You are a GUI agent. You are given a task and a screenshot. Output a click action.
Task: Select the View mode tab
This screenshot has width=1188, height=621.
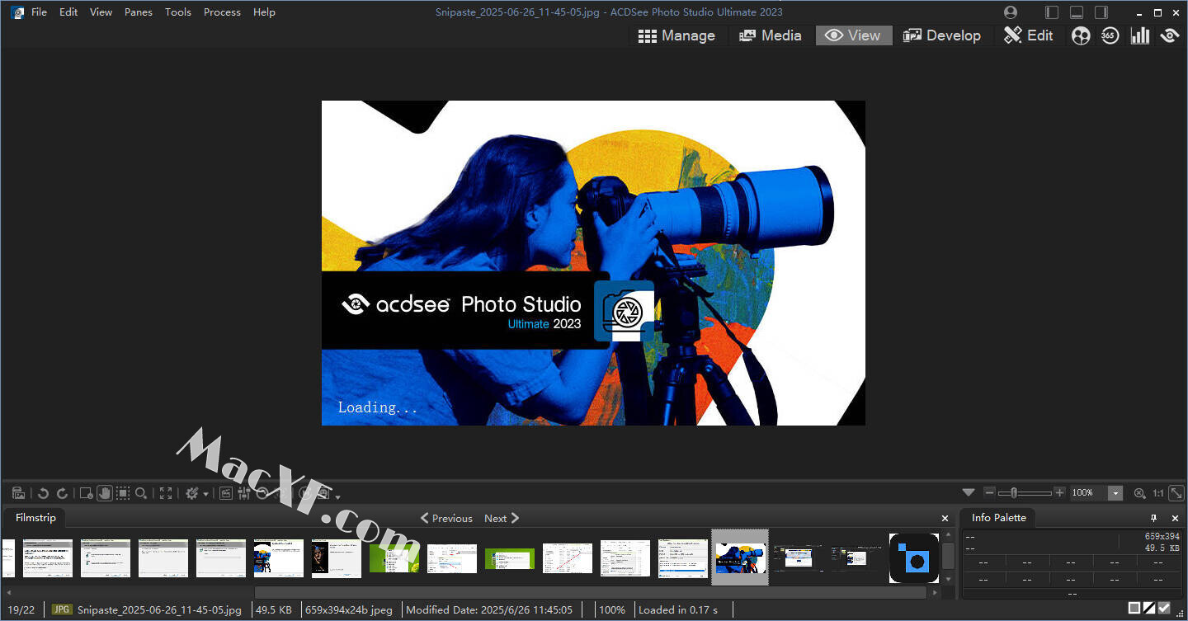[854, 35]
